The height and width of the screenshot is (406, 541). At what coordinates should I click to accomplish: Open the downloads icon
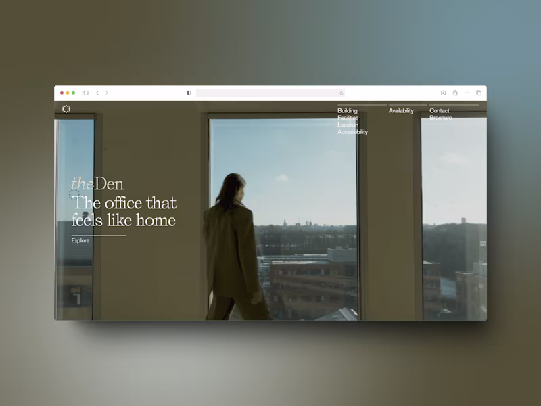pos(444,93)
